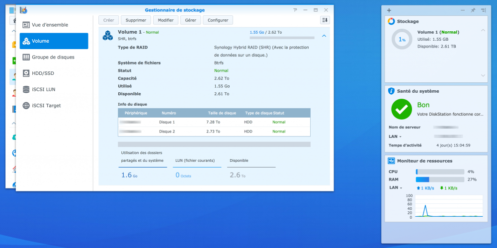The image size is (497, 248).
Task: Click the 2.6 To available value
Action: [x=238, y=175]
